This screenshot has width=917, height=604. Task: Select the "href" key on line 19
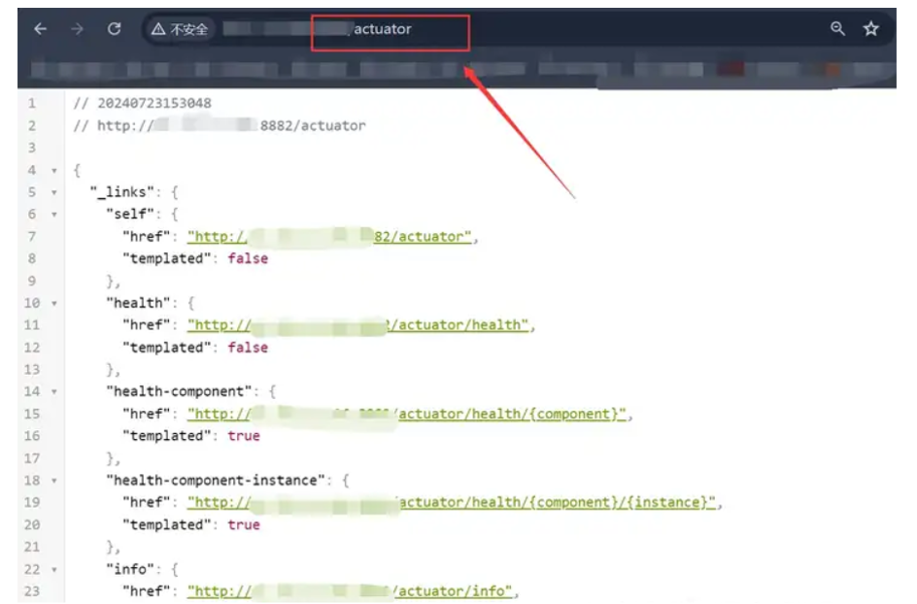click(147, 502)
